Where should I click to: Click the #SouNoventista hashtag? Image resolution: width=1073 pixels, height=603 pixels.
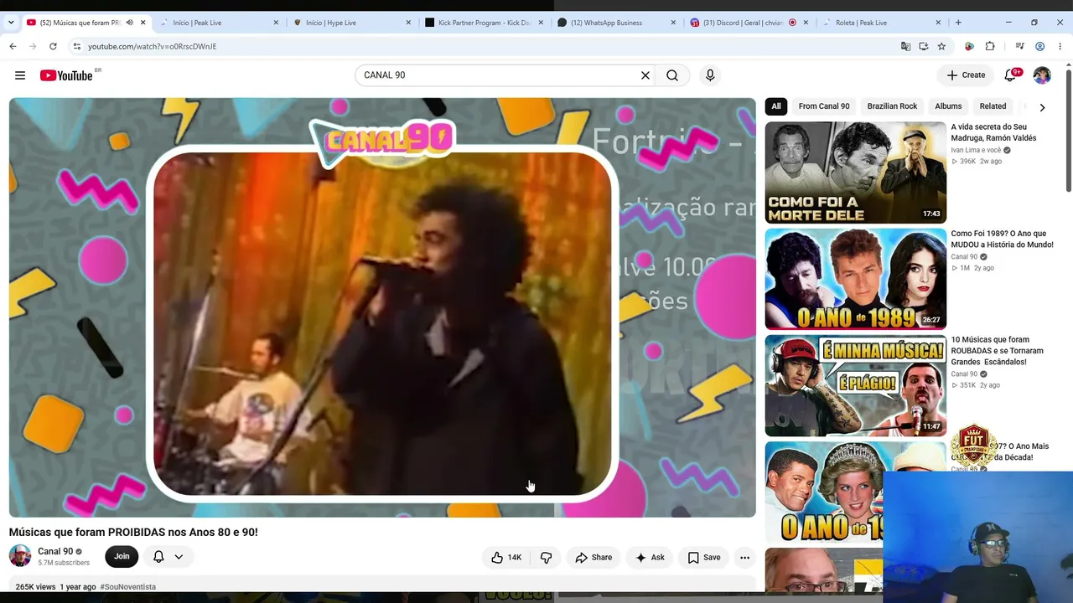[x=128, y=587]
